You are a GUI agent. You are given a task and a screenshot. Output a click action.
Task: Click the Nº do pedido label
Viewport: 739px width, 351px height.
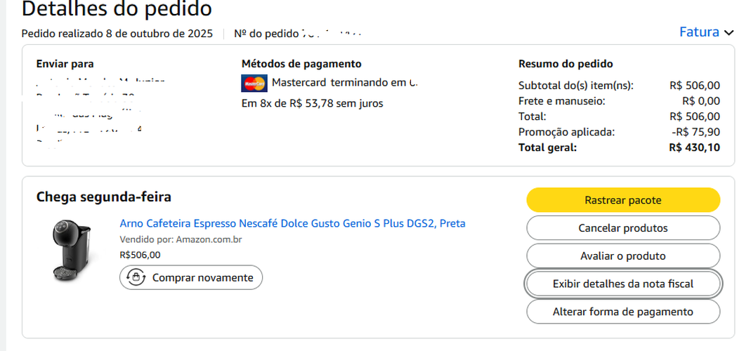pyautogui.click(x=266, y=33)
